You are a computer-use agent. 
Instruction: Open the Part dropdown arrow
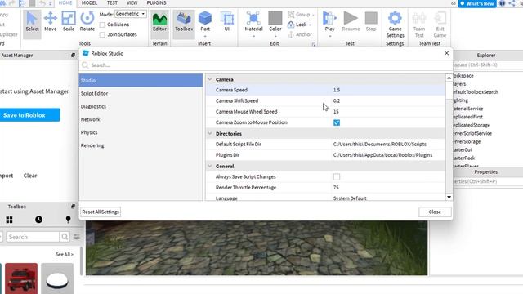205,36
